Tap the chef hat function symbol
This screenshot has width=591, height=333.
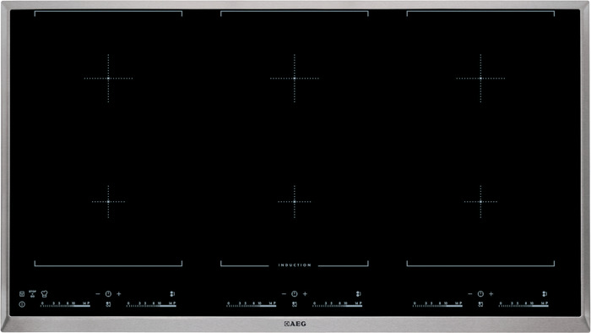click(x=44, y=293)
